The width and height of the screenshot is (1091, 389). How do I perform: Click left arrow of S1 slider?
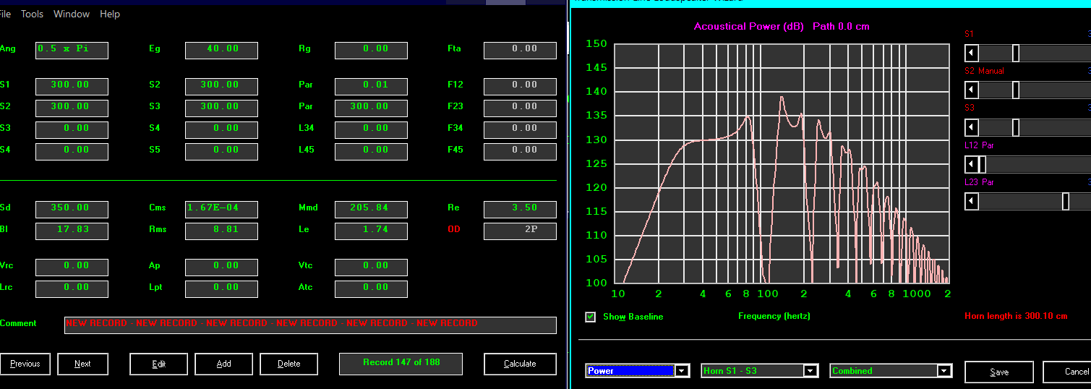click(972, 53)
